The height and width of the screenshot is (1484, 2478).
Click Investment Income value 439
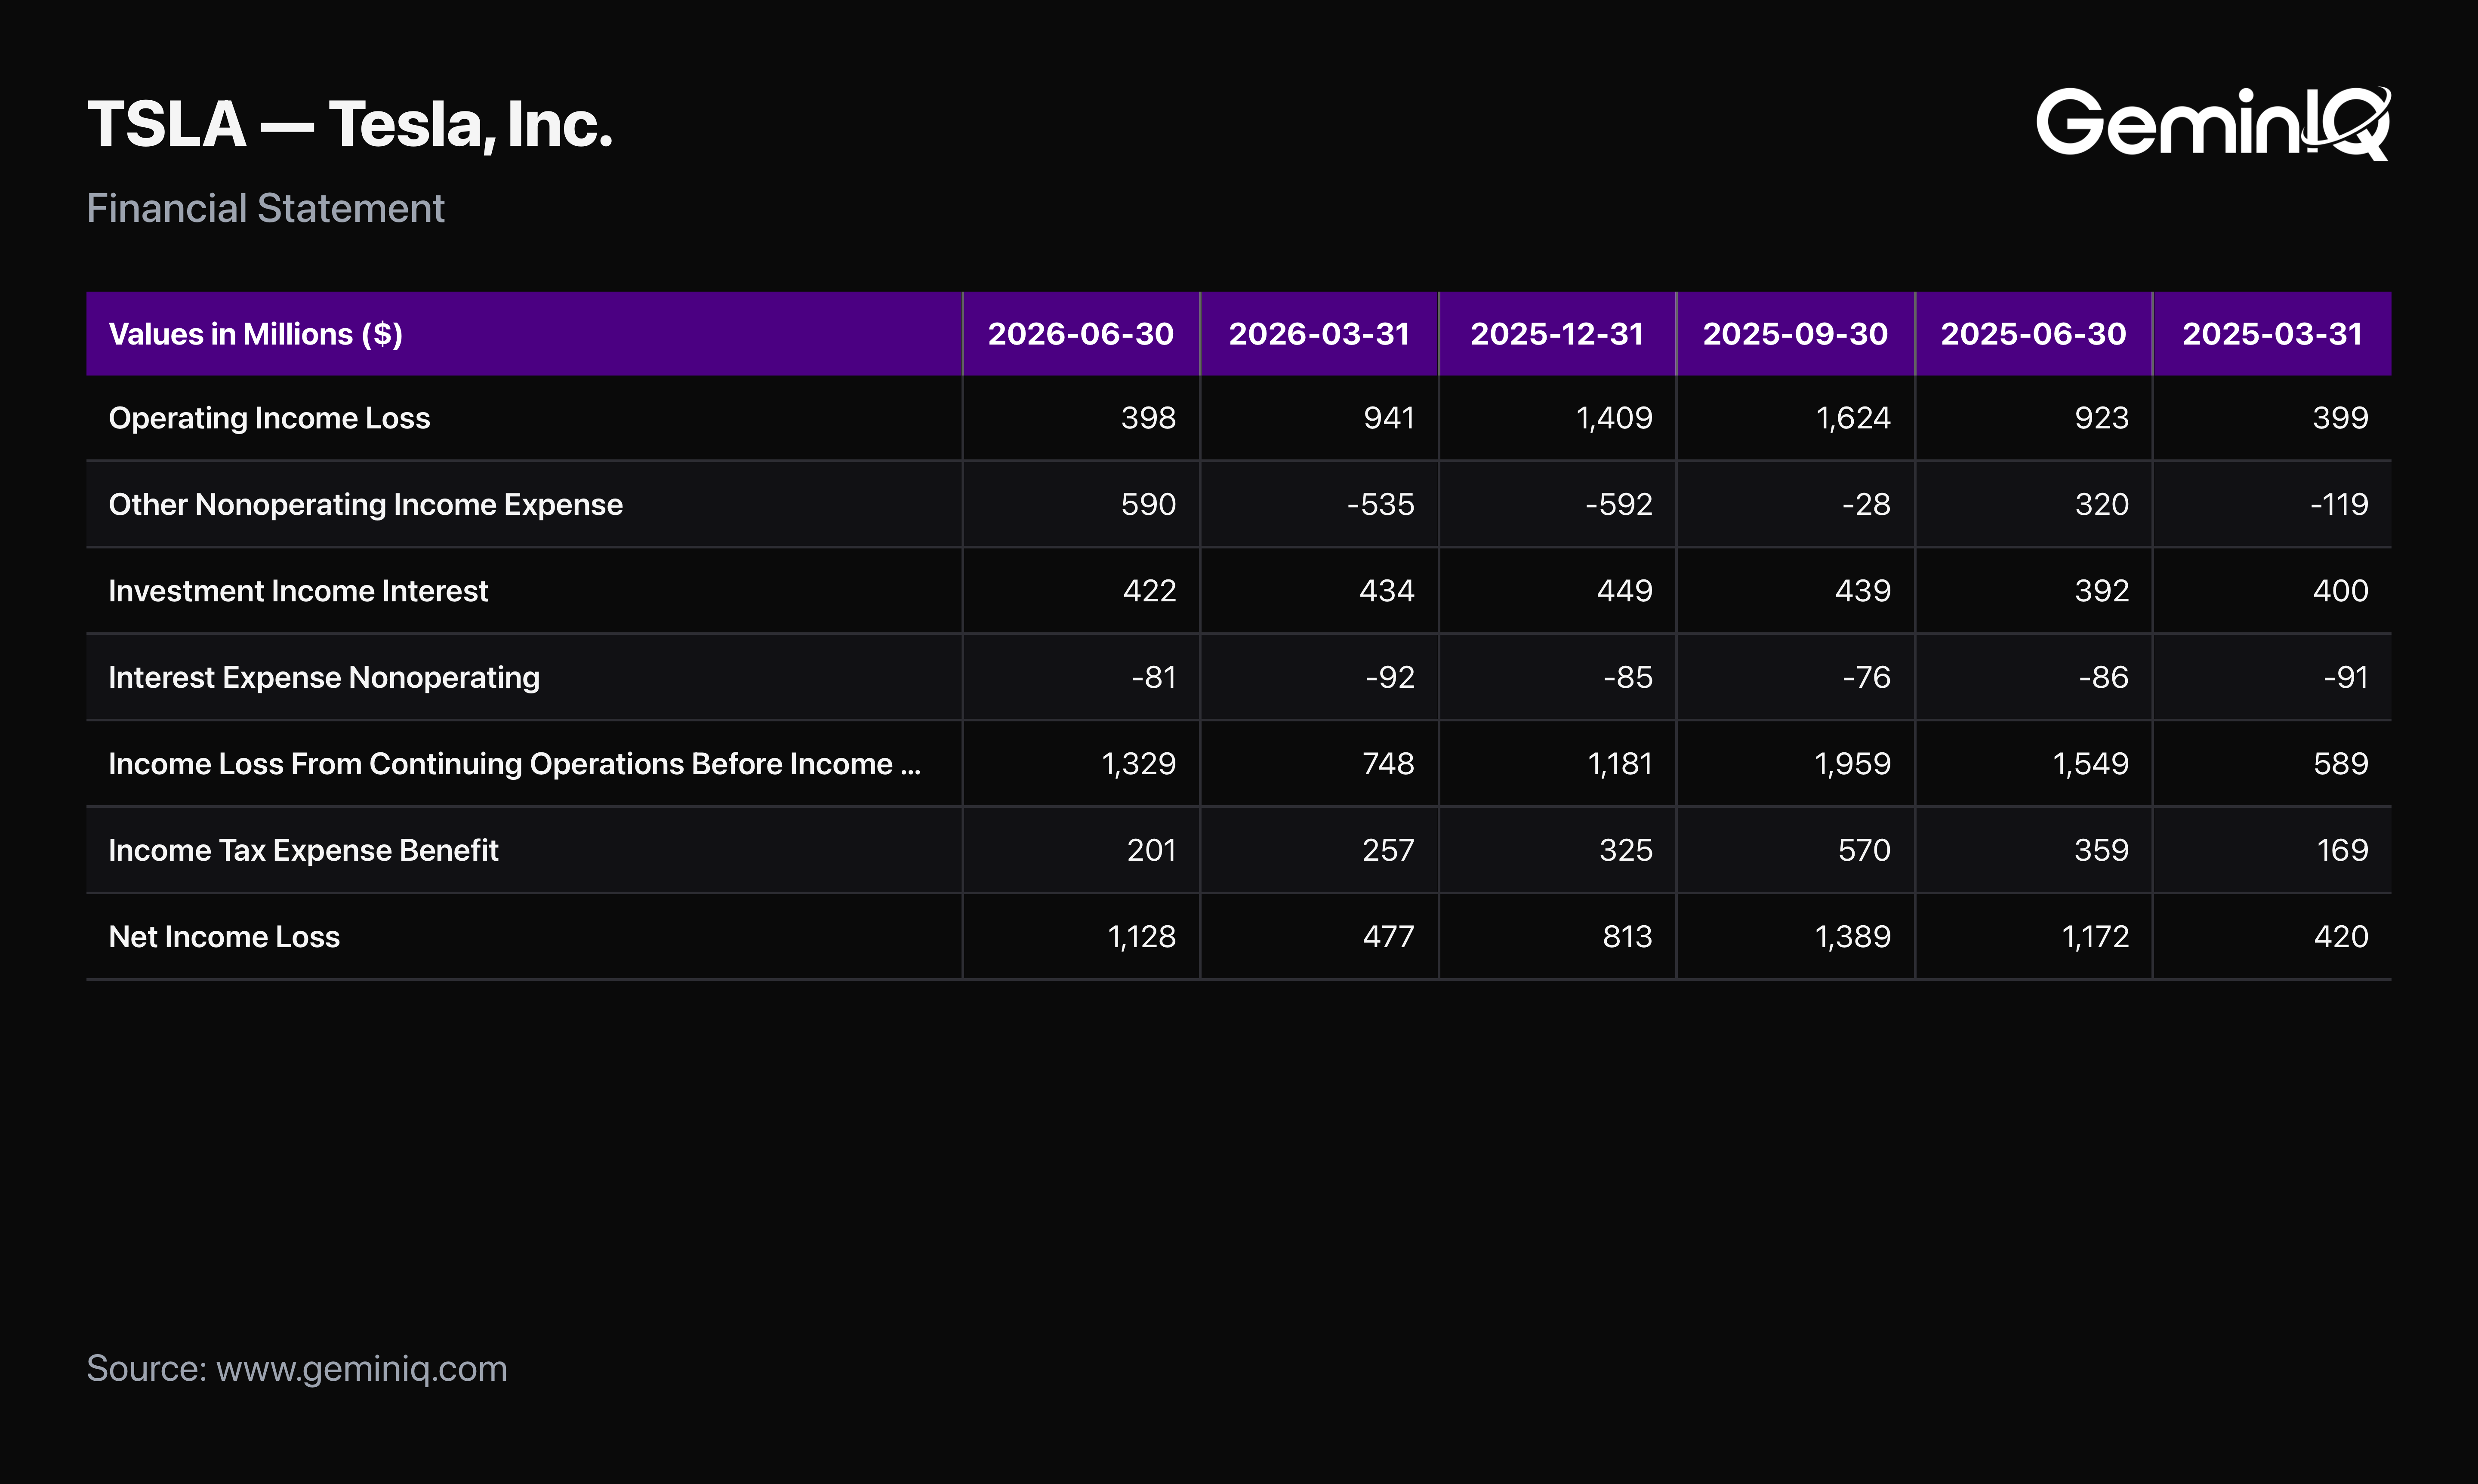1863,591
